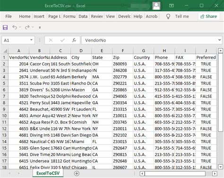This screenshot has height=178, width=224.
Task: Click cell containing 'Country' header
Action: click(x=144, y=57)
